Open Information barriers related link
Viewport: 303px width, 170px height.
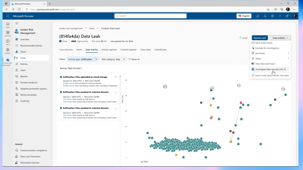coord(30,163)
